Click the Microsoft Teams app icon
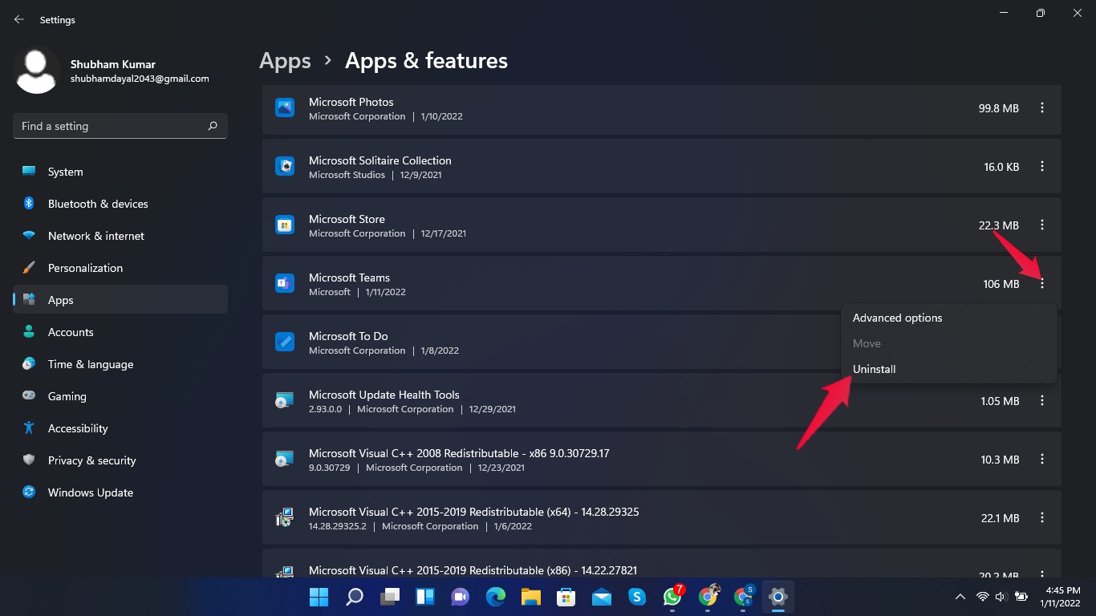This screenshot has height=616, width=1096. [285, 283]
